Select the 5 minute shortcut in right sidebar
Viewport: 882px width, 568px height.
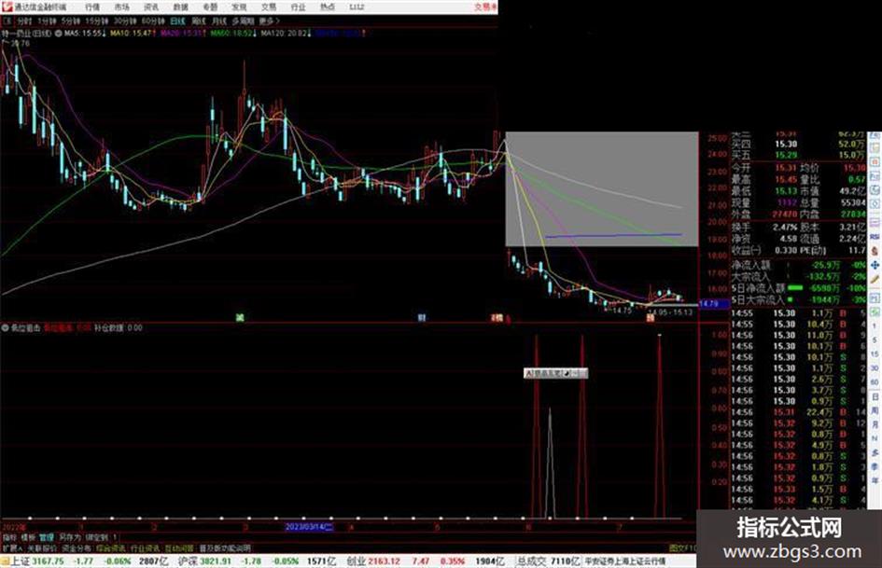[x=875, y=340]
